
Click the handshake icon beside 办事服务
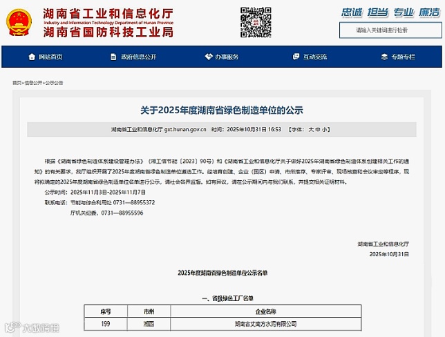click(x=209, y=57)
